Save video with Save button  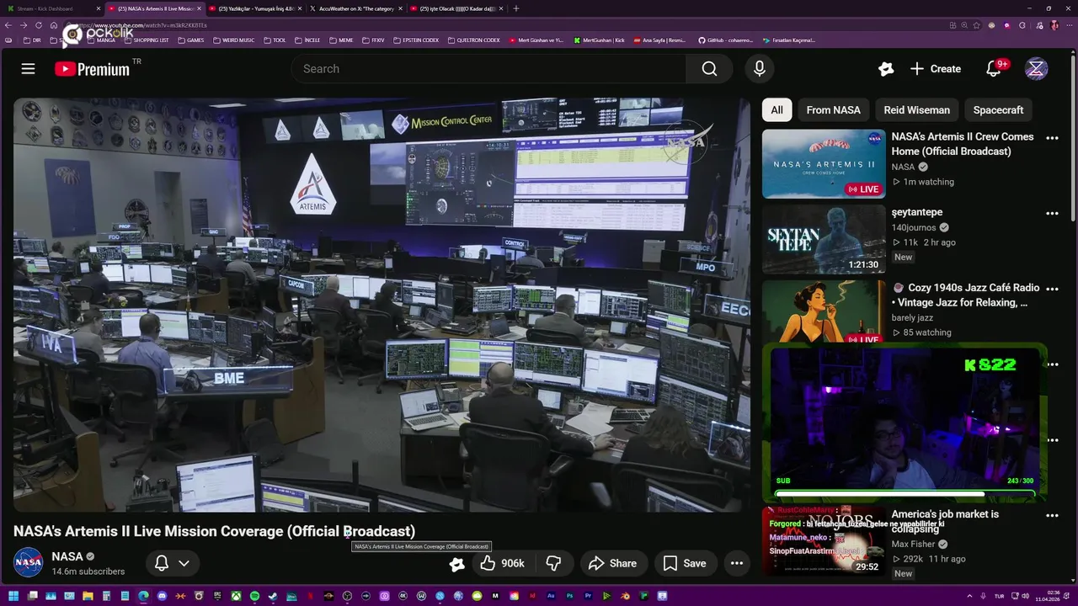tap(684, 563)
